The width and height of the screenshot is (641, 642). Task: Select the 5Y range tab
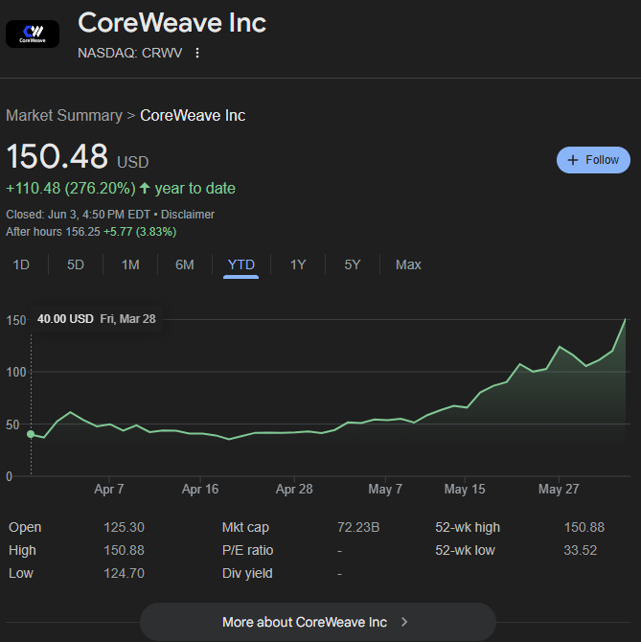point(353,264)
